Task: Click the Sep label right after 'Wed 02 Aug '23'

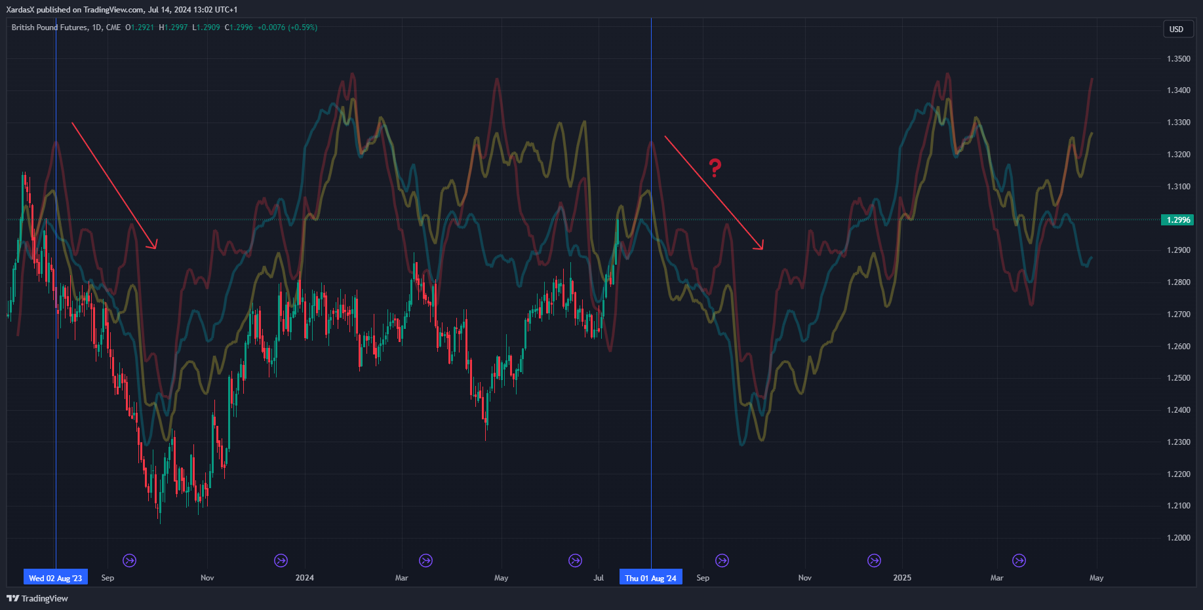Action: (x=108, y=578)
